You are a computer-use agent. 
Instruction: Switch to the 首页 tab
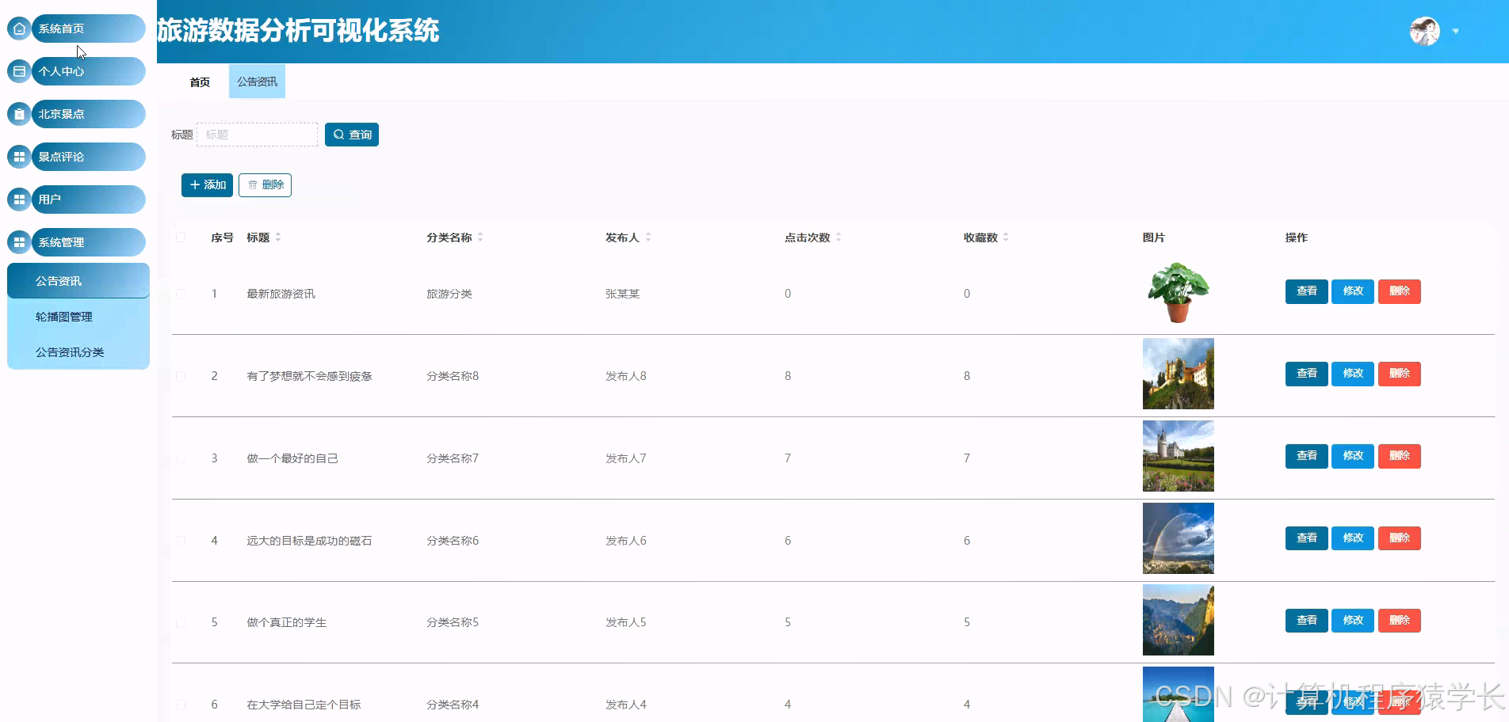click(199, 81)
